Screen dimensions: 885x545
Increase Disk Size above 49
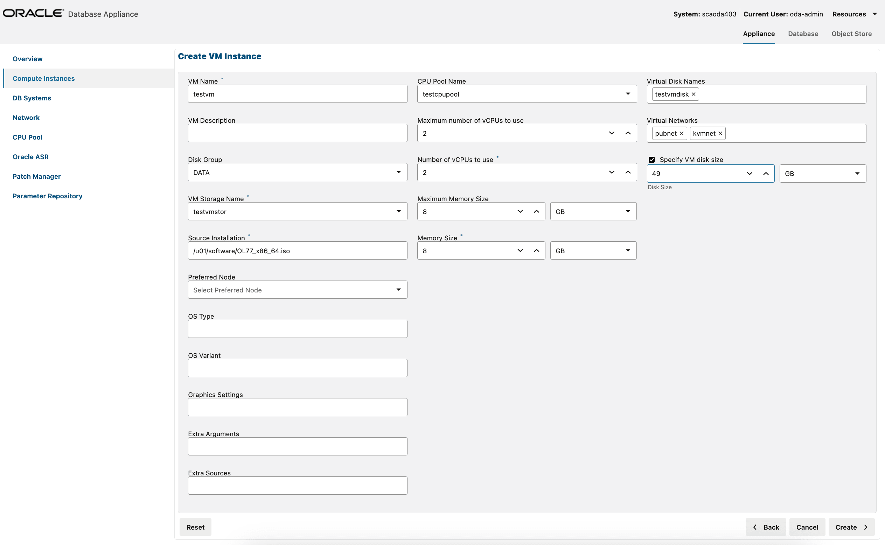point(765,174)
